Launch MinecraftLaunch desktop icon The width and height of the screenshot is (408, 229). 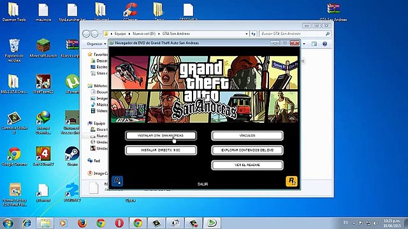(43, 48)
